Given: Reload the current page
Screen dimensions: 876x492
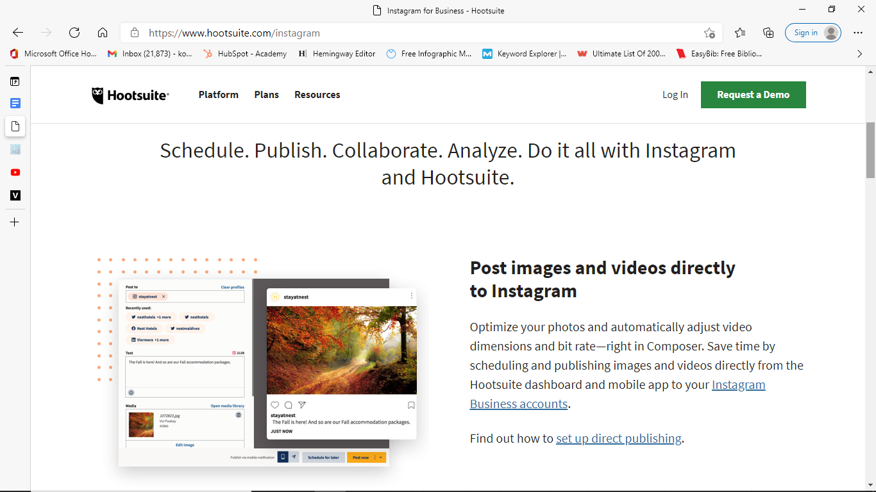Looking at the screenshot, I should [74, 33].
